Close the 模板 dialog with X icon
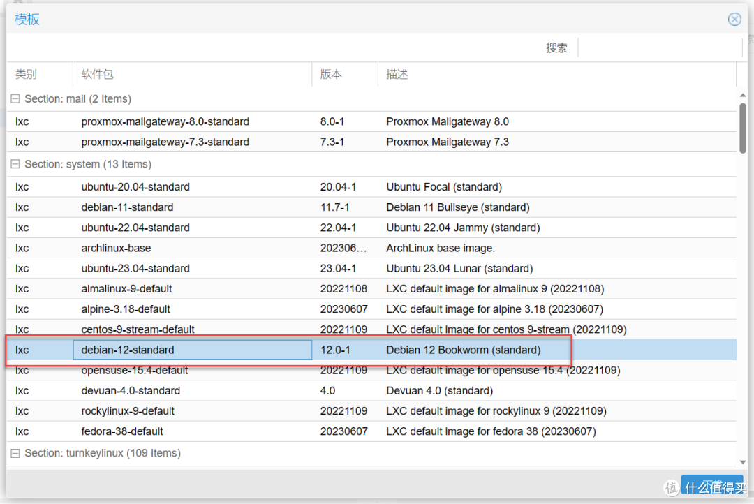This screenshot has height=504, width=754. (x=734, y=20)
